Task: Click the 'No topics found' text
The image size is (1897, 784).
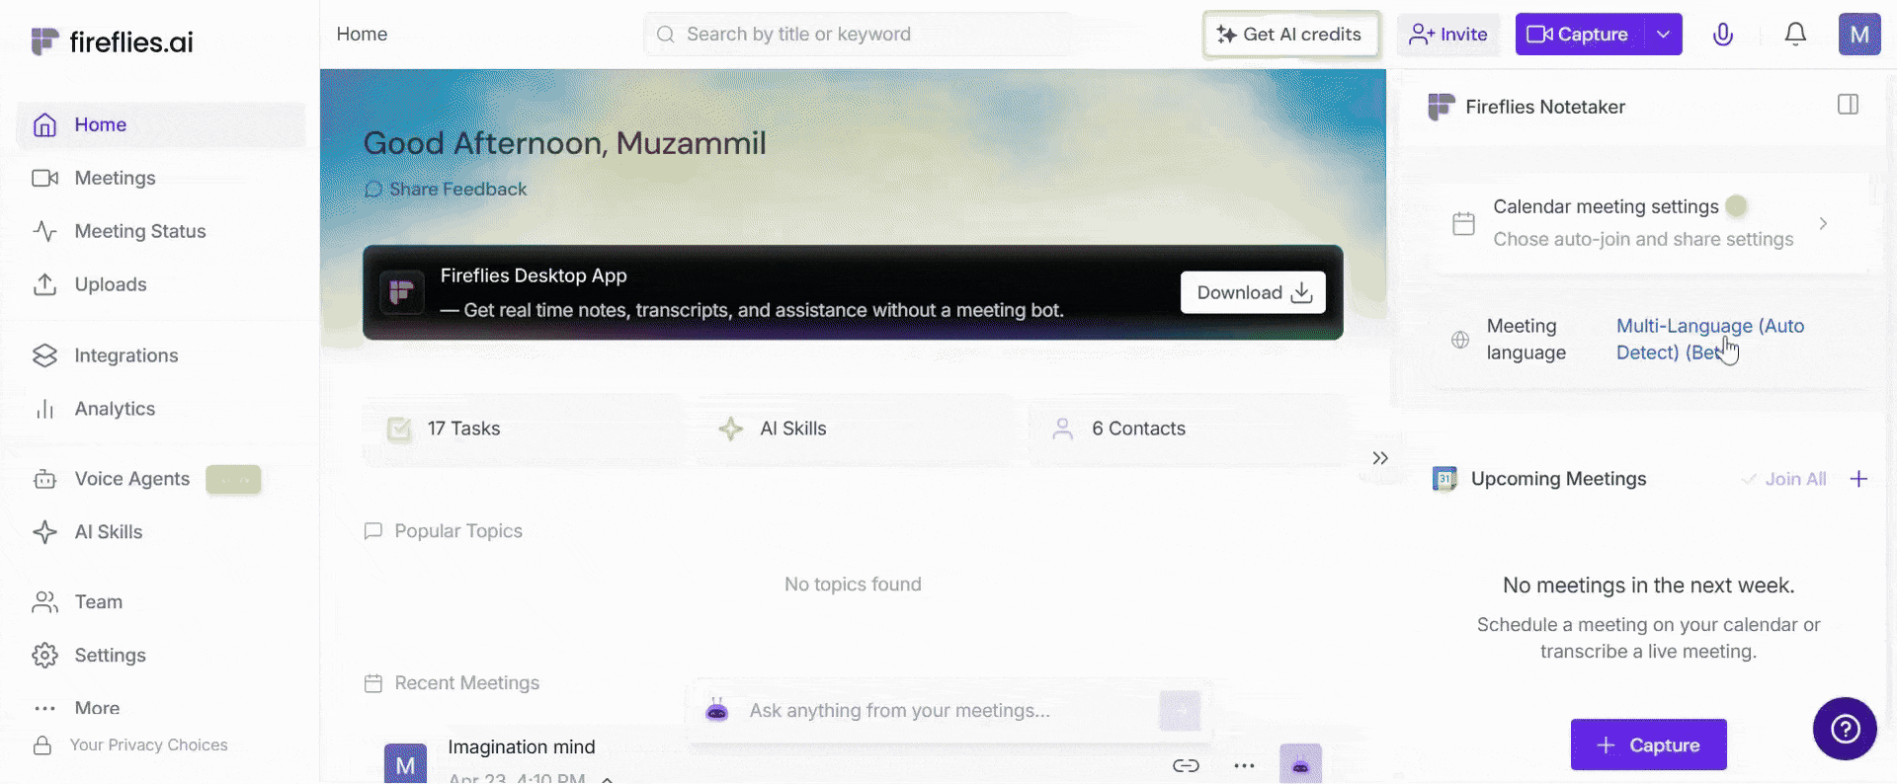Action: coord(853,585)
